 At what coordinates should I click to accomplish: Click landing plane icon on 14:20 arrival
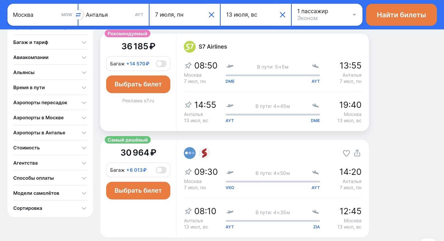tap(315, 172)
